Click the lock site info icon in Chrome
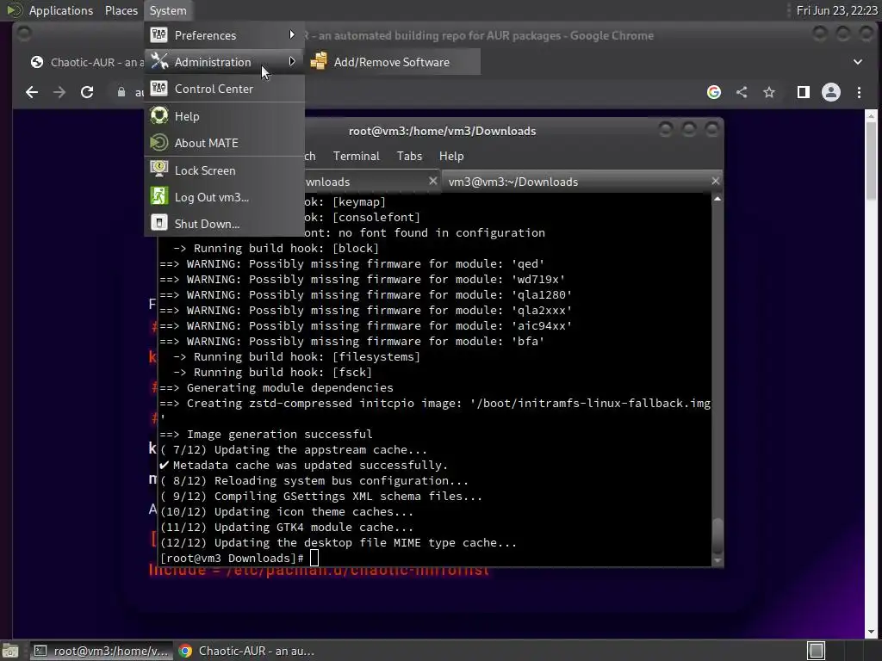The image size is (882, 661). pos(121,92)
